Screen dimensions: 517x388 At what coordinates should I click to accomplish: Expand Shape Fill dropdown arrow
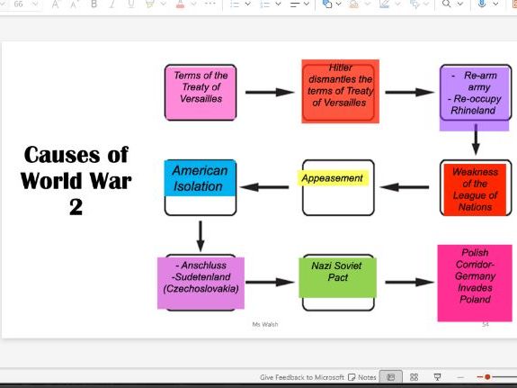(367, 4)
